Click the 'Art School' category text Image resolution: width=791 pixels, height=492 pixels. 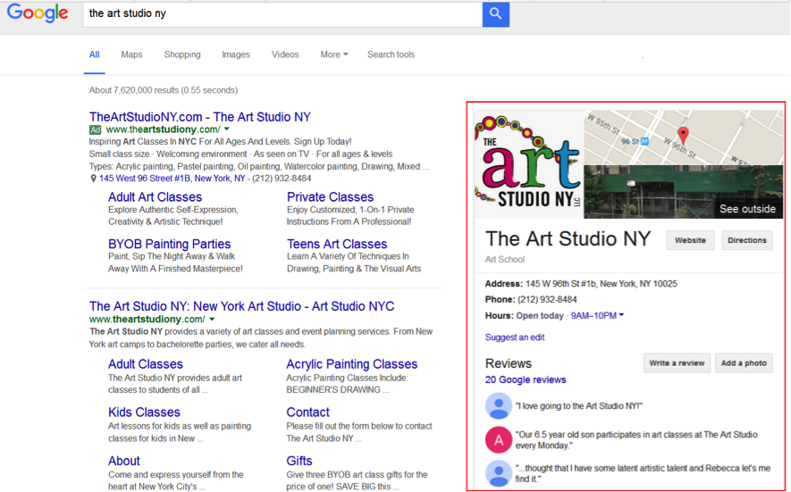pos(504,259)
